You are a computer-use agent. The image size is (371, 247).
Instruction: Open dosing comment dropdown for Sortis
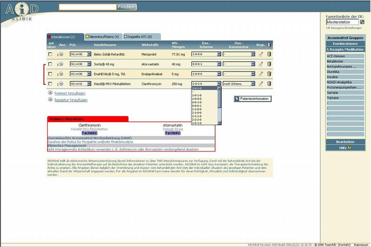[x=239, y=64]
